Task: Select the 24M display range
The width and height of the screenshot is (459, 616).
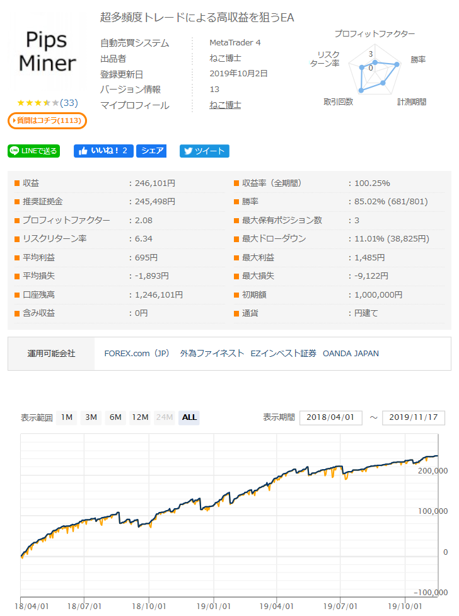Action: [165, 417]
